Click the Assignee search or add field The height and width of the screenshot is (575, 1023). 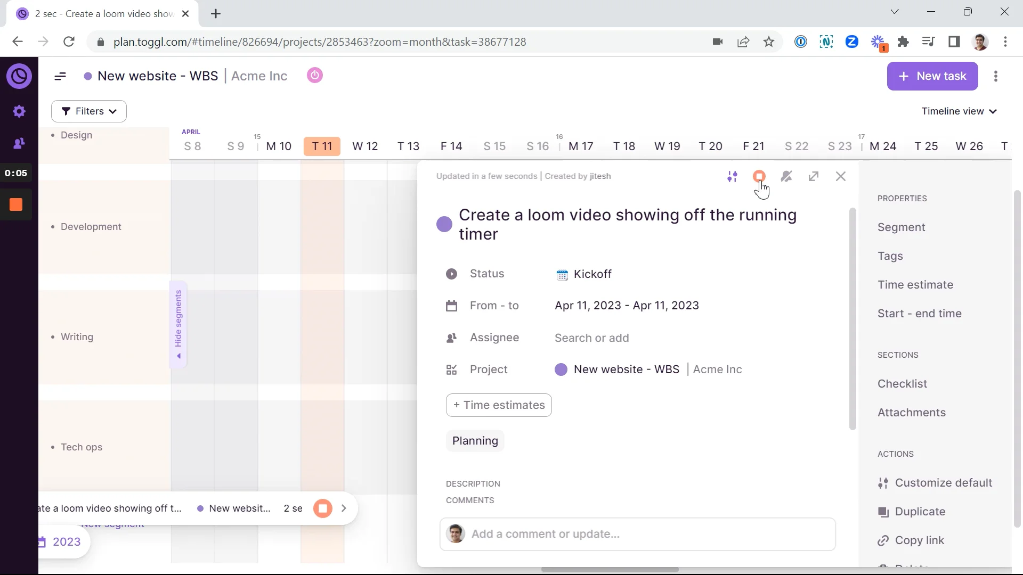pyautogui.click(x=591, y=338)
